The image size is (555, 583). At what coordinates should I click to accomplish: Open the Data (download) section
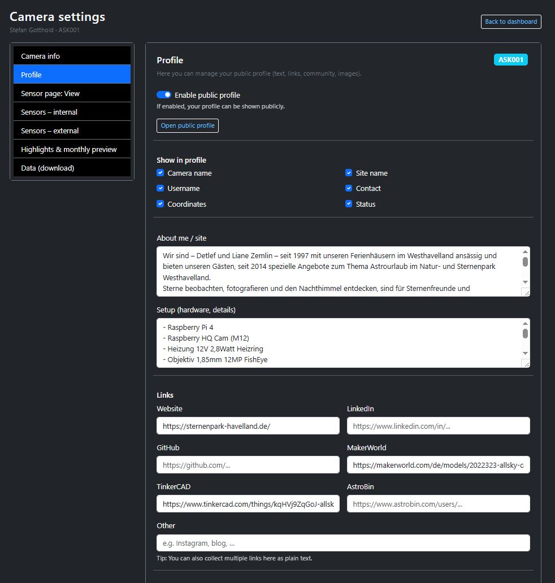72,168
